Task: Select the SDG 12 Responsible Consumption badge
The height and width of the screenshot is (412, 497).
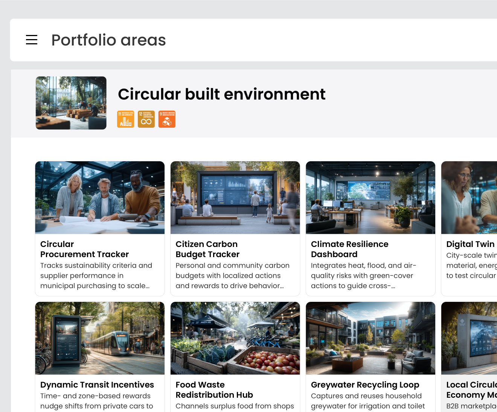Action: [146, 119]
